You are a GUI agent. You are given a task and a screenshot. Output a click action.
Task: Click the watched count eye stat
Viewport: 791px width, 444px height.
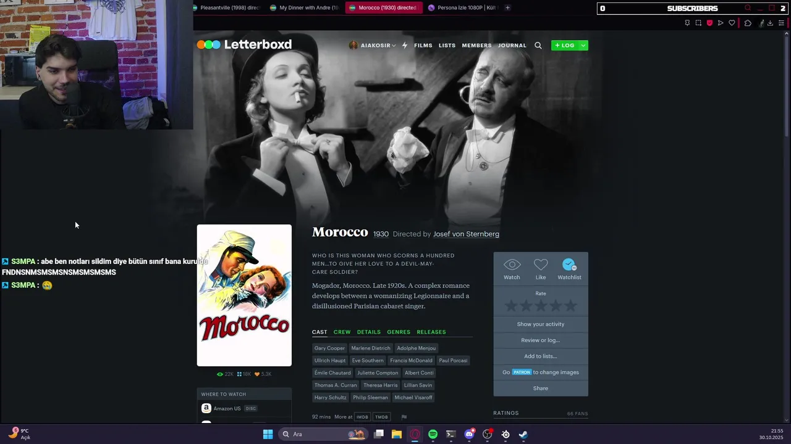point(226,374)
